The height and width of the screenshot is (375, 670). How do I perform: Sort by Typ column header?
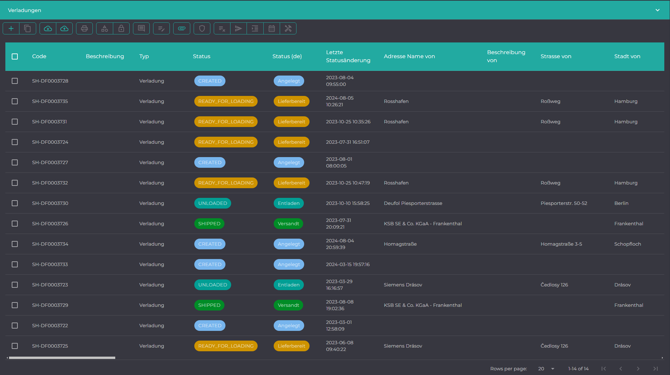(144, 56)
